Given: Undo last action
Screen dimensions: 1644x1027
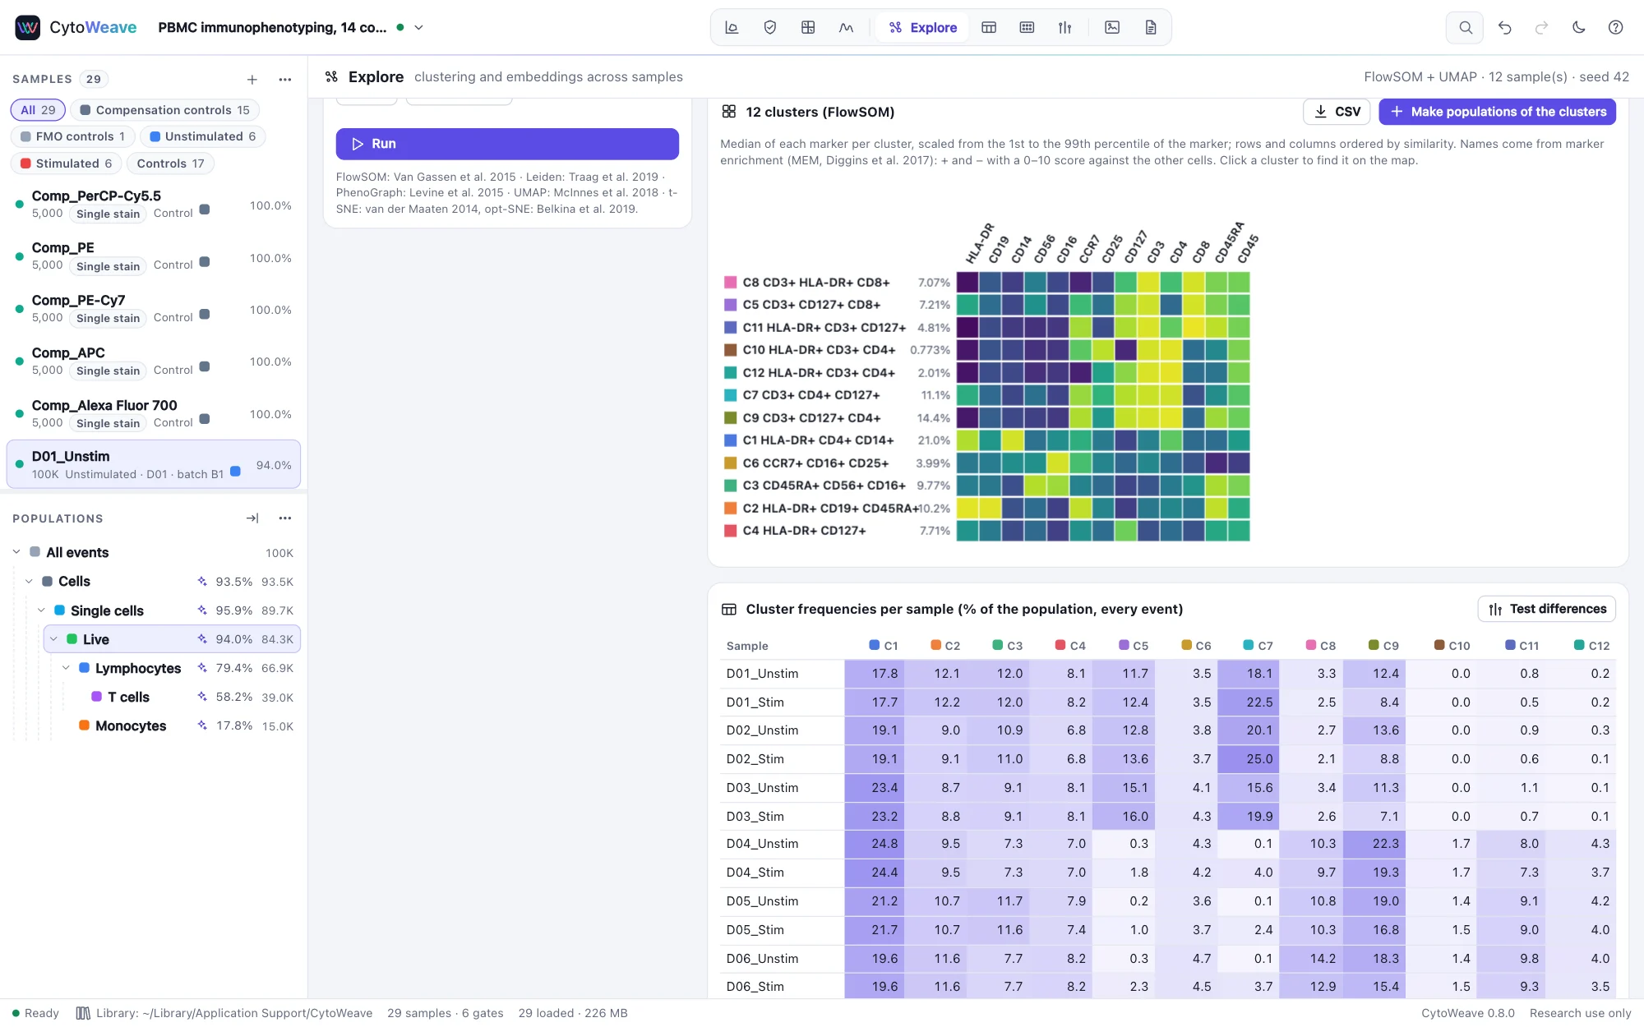Looking at the screenshot, I should tap(1505, 27).
